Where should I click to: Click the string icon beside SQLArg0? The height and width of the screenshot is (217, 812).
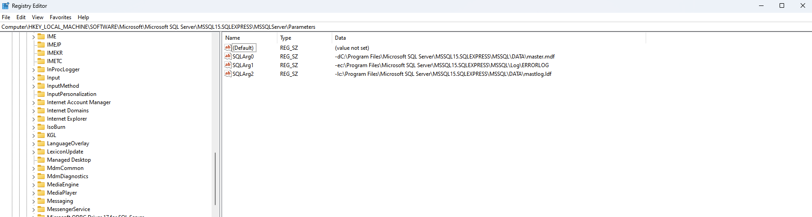(228, 56)
